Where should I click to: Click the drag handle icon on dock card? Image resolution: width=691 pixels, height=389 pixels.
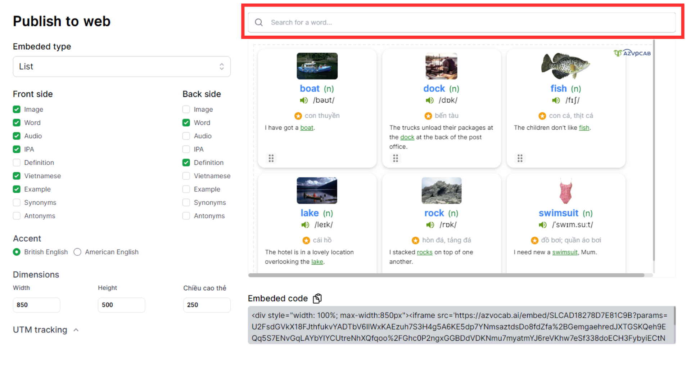click(x=396, y=158)
